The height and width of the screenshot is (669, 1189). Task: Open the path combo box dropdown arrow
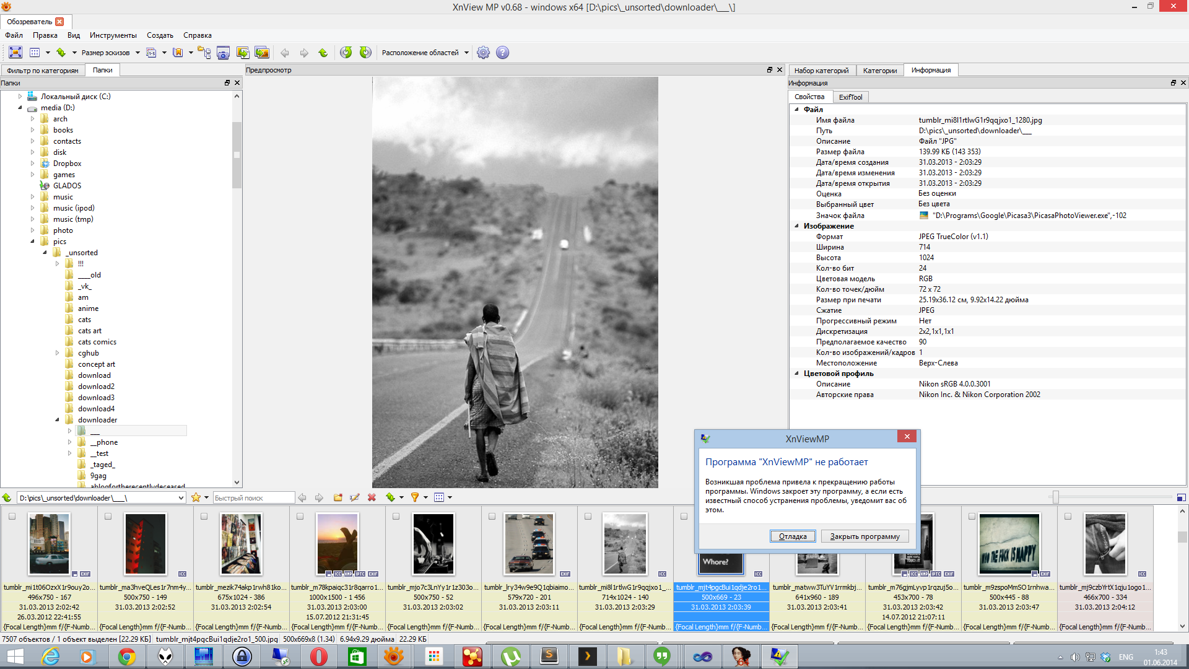pos(181,498)
